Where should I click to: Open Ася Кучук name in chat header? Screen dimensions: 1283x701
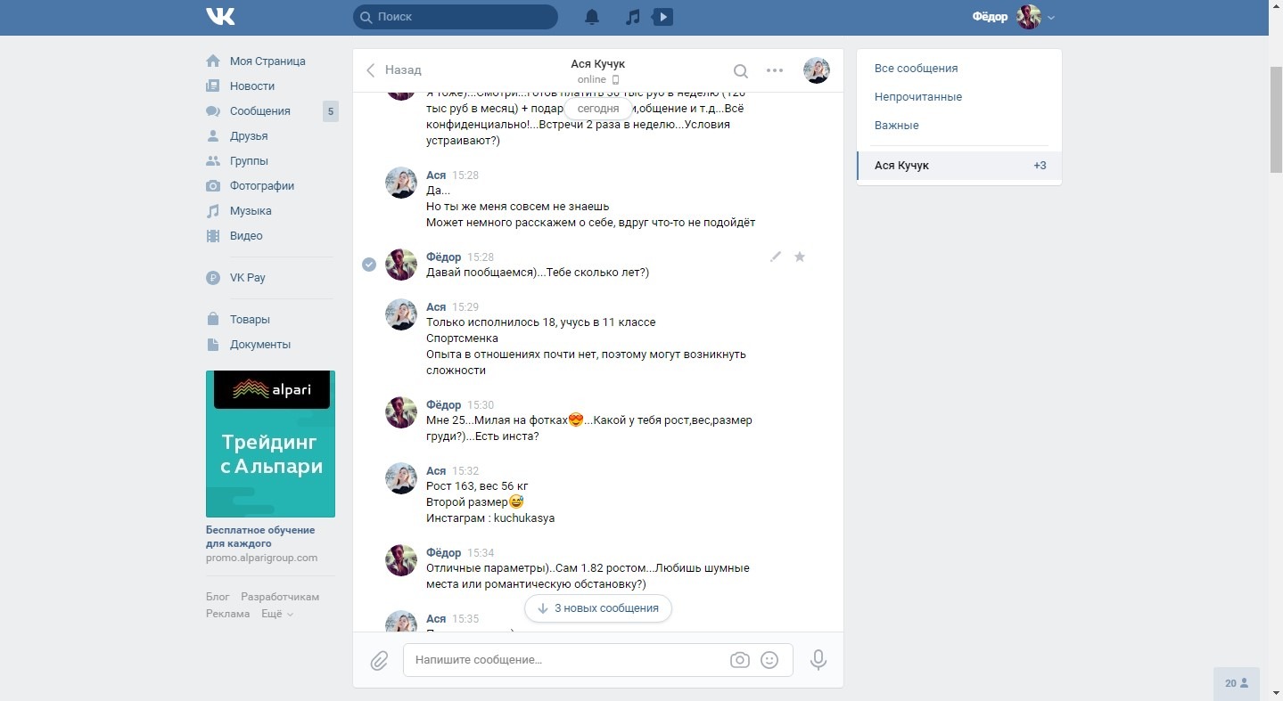(598, 64)
